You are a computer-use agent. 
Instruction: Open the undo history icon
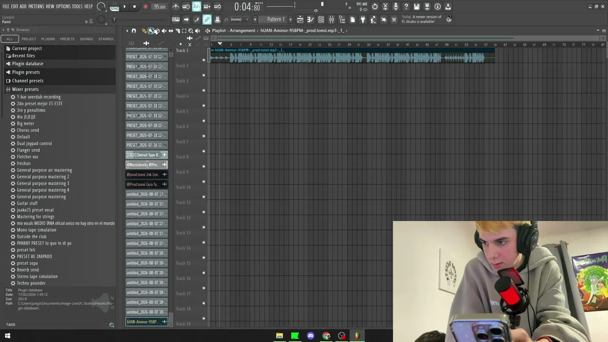click(x=375, y=7)
